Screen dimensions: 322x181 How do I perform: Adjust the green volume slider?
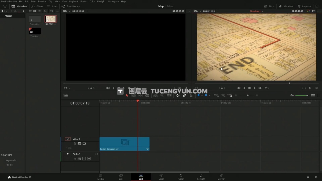(302, 95)
